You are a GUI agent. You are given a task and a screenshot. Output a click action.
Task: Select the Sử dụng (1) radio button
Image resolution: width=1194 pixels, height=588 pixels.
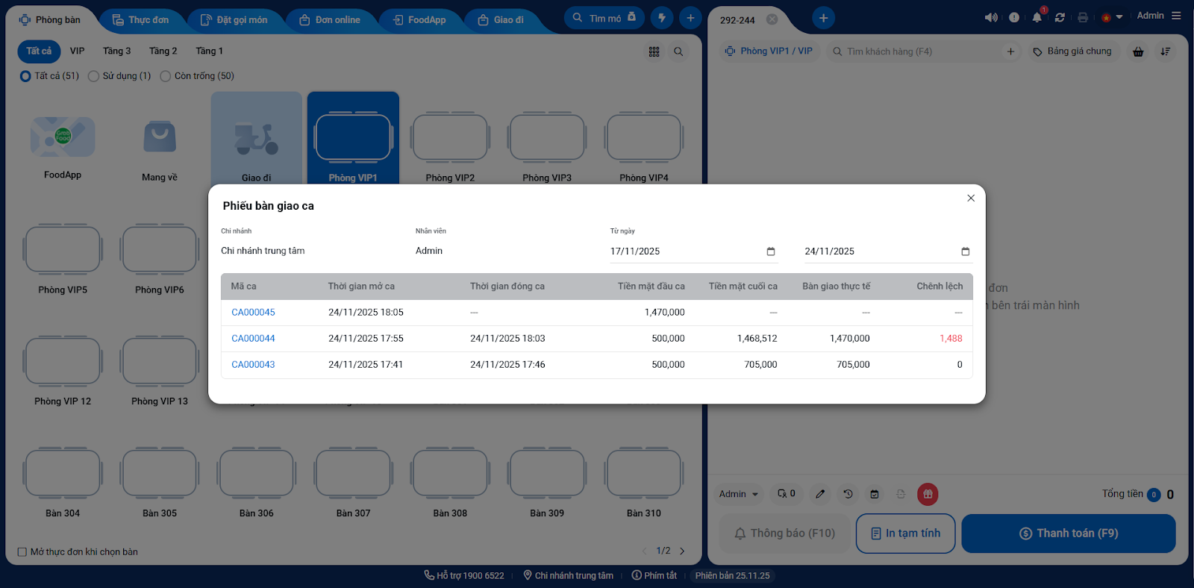[93, 76]
